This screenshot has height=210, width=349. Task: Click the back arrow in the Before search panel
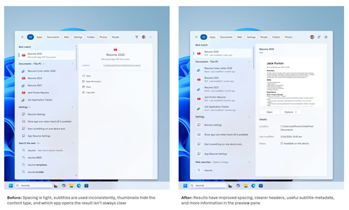(x=23, y=37)
